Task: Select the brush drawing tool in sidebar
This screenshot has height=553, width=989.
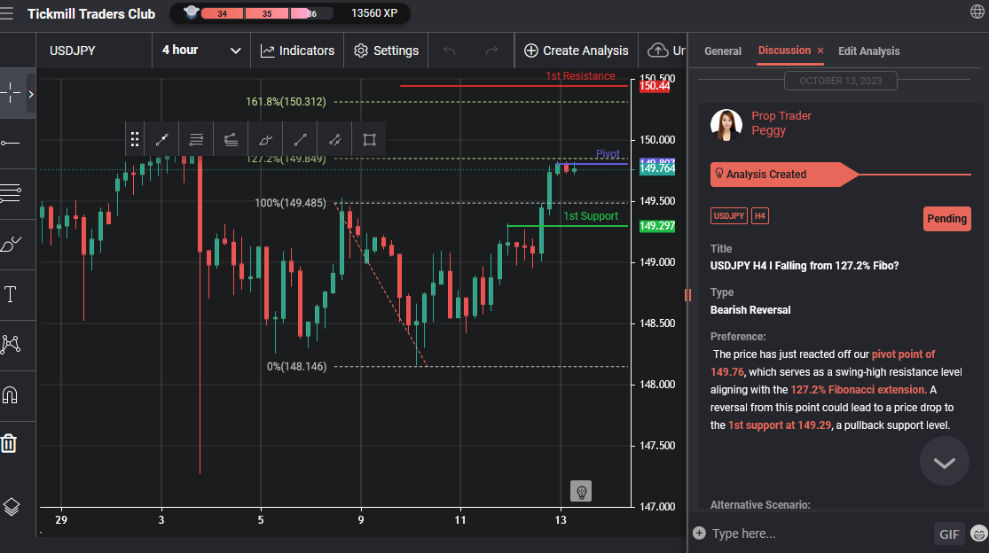Action: [11, 244]
